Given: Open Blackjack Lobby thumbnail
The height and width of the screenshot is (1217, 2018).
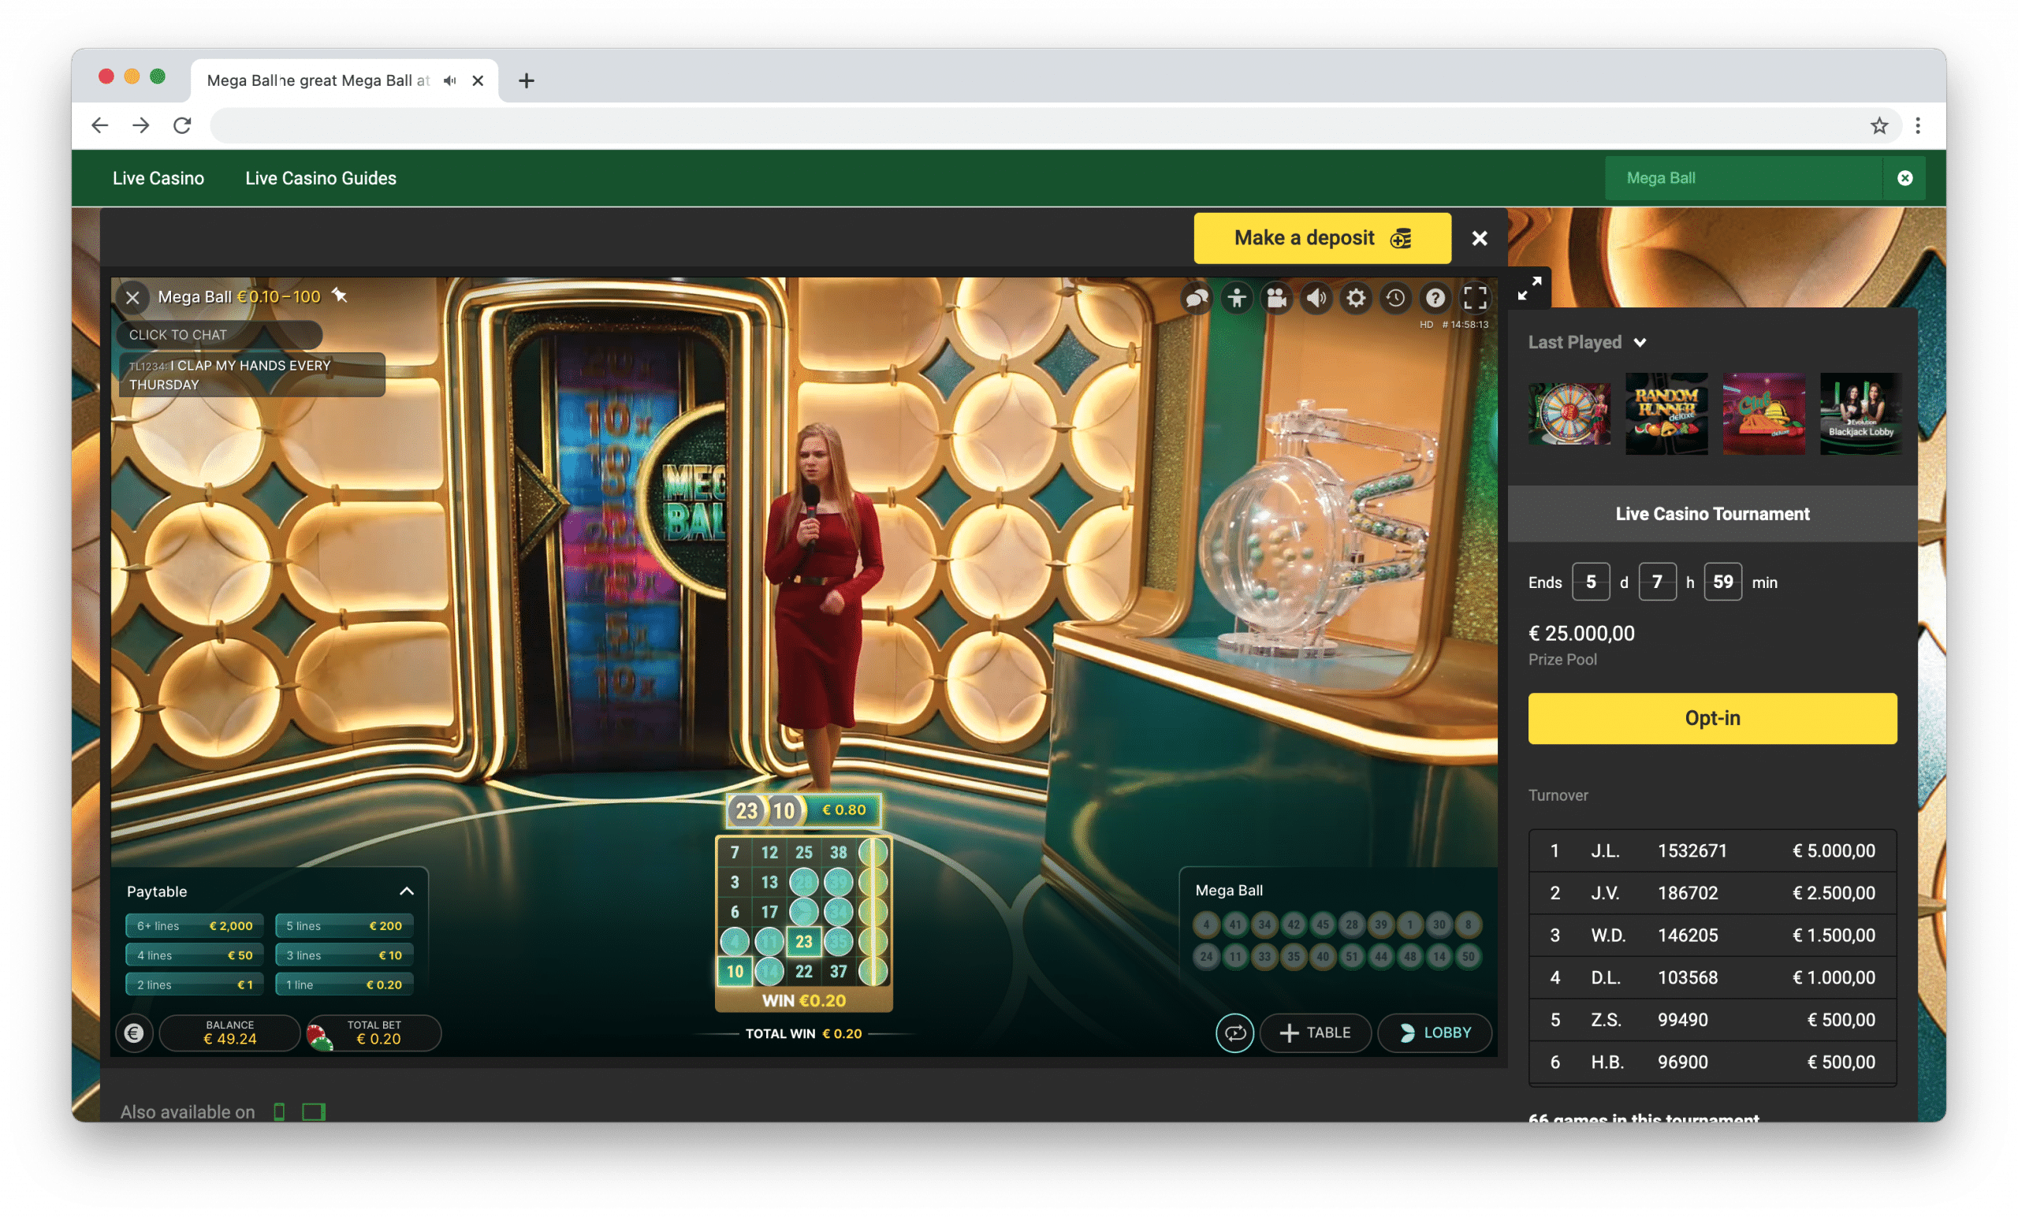Looking at the screenshot, I should point(1861,414).
